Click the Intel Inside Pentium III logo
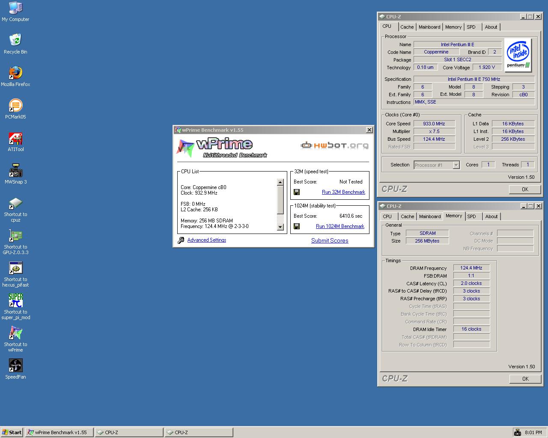Screen dimensions: 548x438 click(518, 55)
